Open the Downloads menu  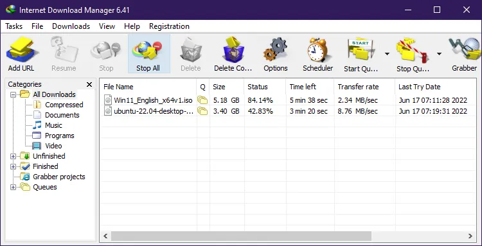point(71,26)
